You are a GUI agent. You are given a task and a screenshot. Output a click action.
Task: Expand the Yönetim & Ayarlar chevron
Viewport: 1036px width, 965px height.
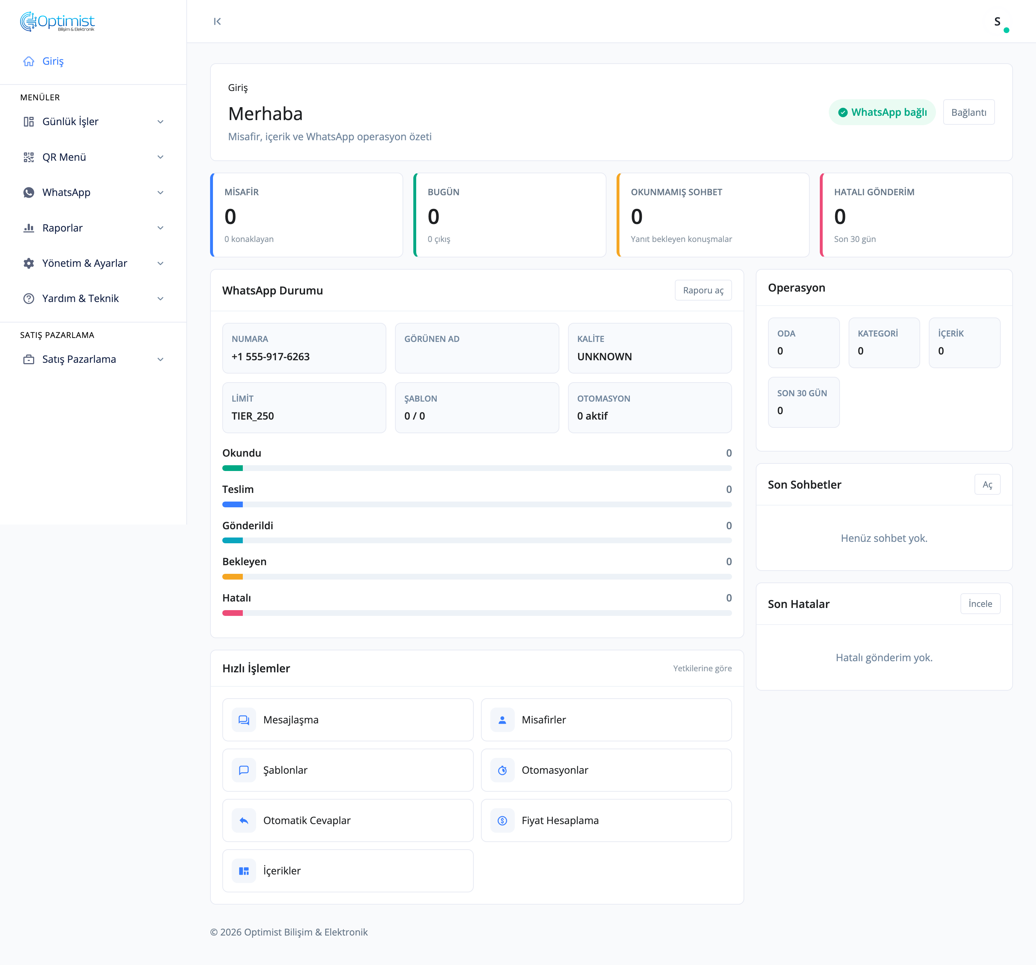click(160, 264)
